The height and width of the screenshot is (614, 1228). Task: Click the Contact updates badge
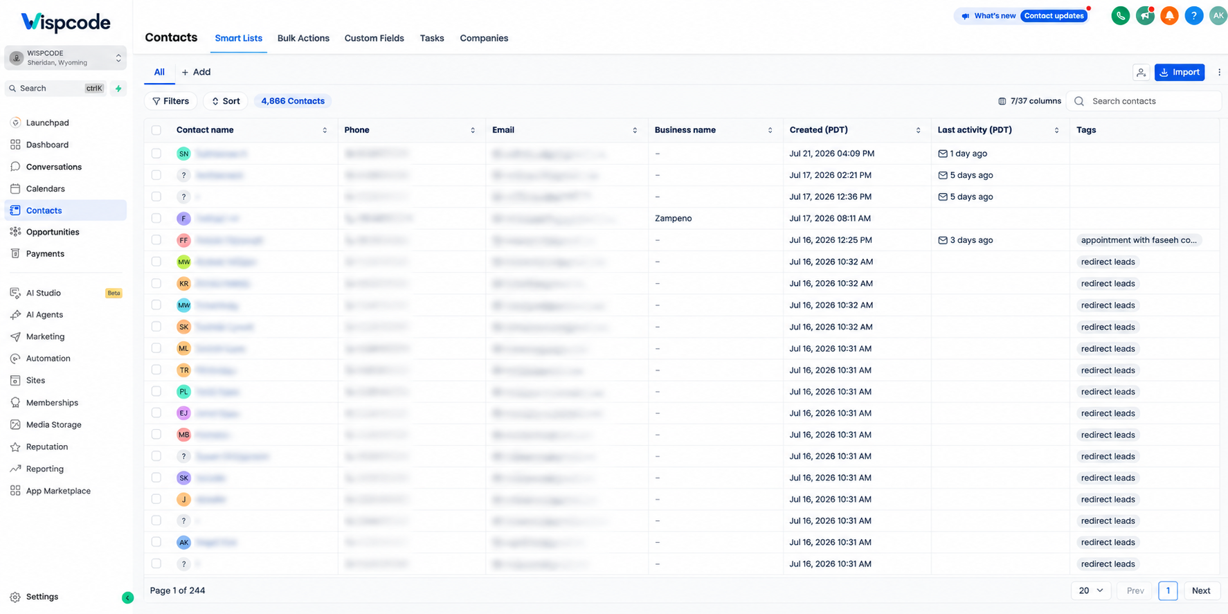(1054, 16)
